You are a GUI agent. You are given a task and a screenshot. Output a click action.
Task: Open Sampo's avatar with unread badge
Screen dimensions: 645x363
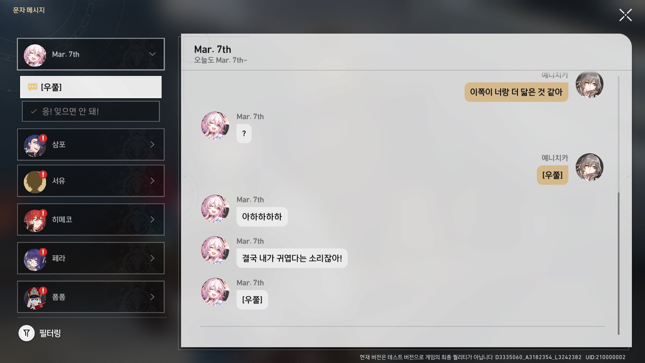(x=35, y=145)
